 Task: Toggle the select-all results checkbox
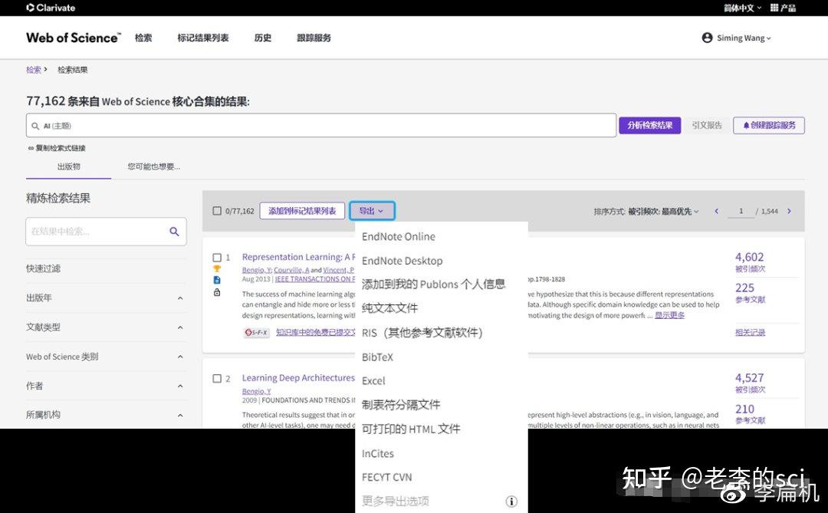tap(219, 211)
